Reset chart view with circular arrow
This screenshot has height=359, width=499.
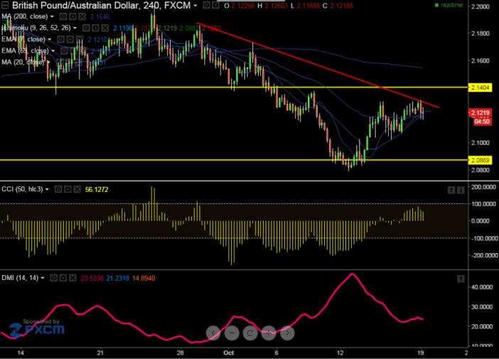tap(250, 333)
